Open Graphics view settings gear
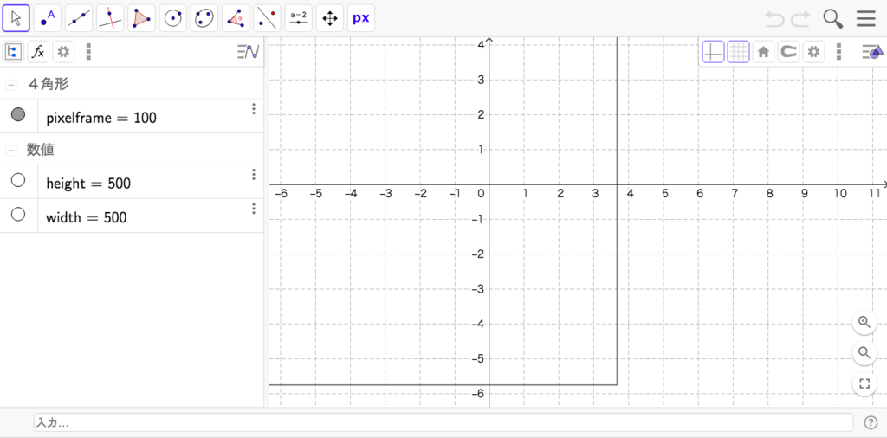 pyautogui.click(x=813, y=52)
